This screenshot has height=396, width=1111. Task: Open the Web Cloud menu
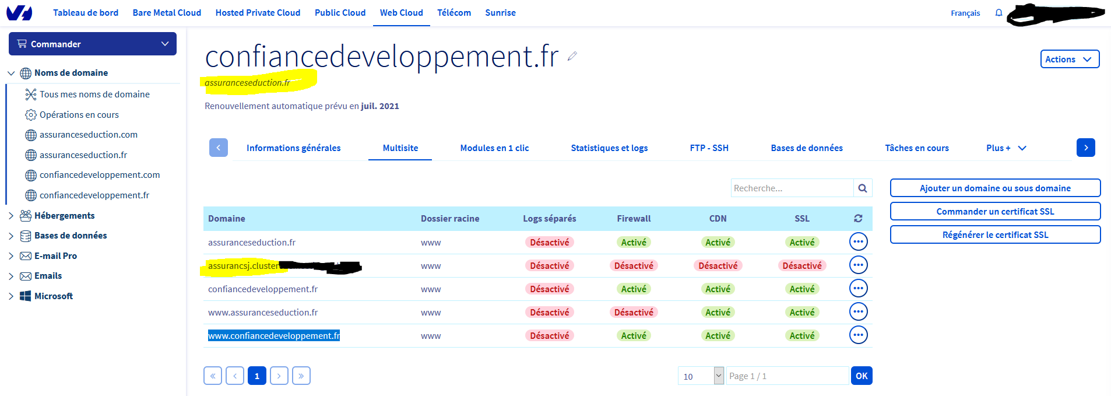[x=402, y=13]
